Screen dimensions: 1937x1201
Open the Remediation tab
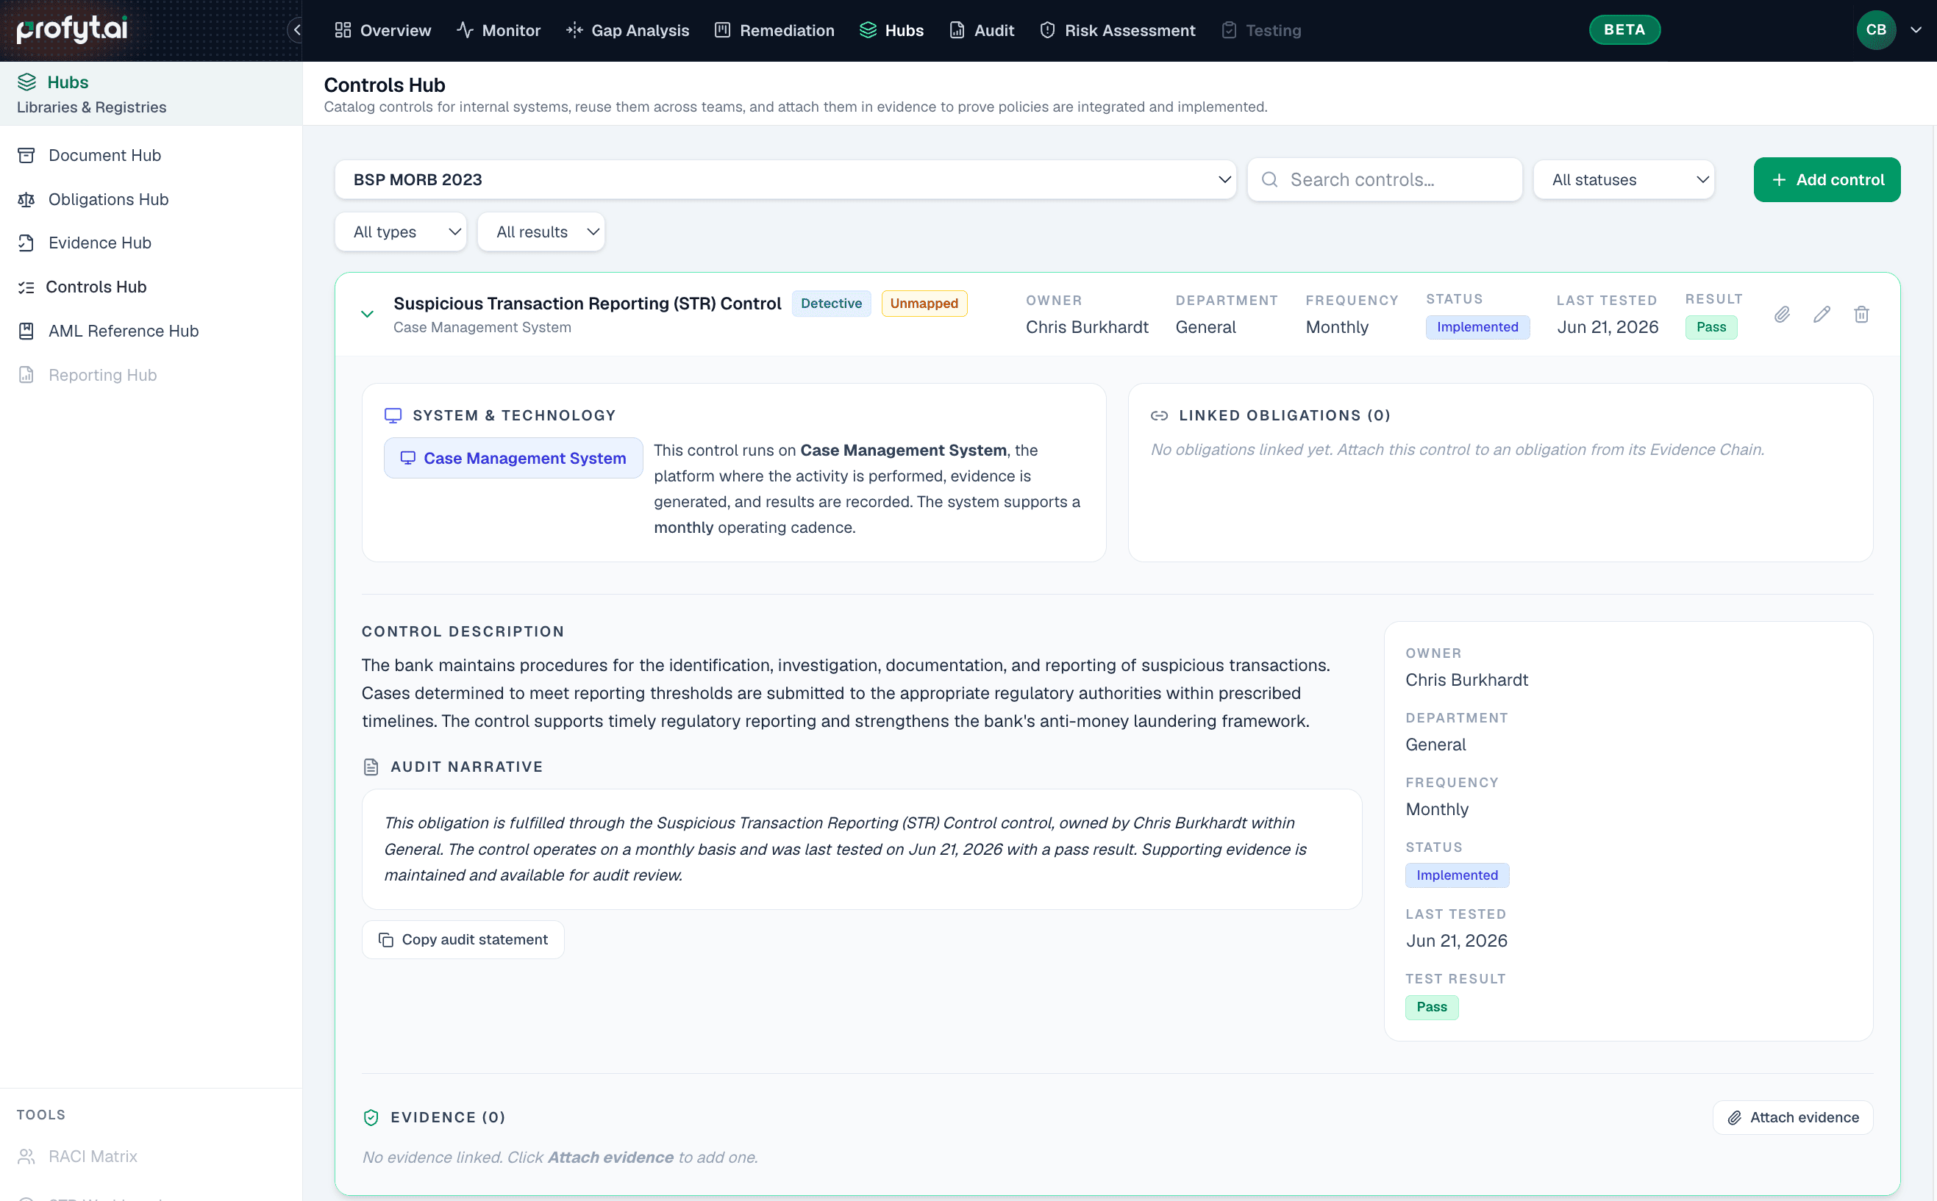pyautogui.click(x=774, y=30)
